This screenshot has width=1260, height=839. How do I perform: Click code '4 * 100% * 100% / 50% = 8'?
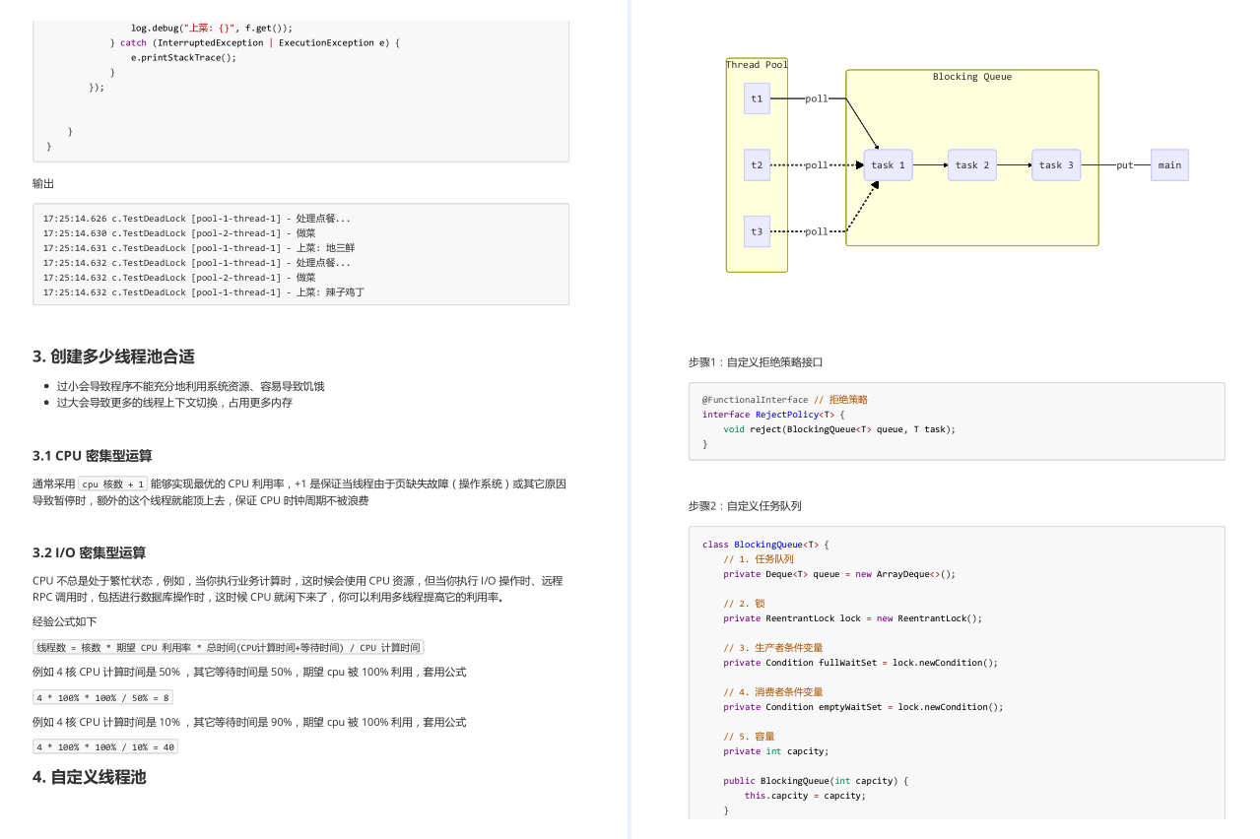tap(103, 698)
